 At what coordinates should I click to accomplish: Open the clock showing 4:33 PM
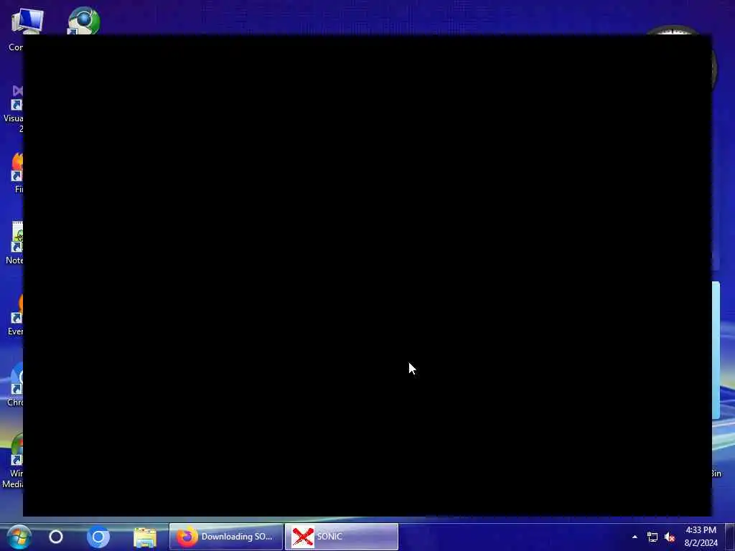(701, 537)
